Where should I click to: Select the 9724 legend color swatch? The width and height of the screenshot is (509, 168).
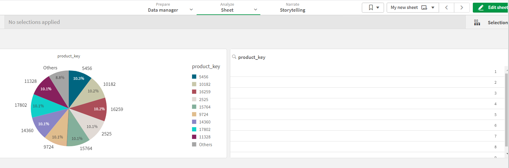194,114
